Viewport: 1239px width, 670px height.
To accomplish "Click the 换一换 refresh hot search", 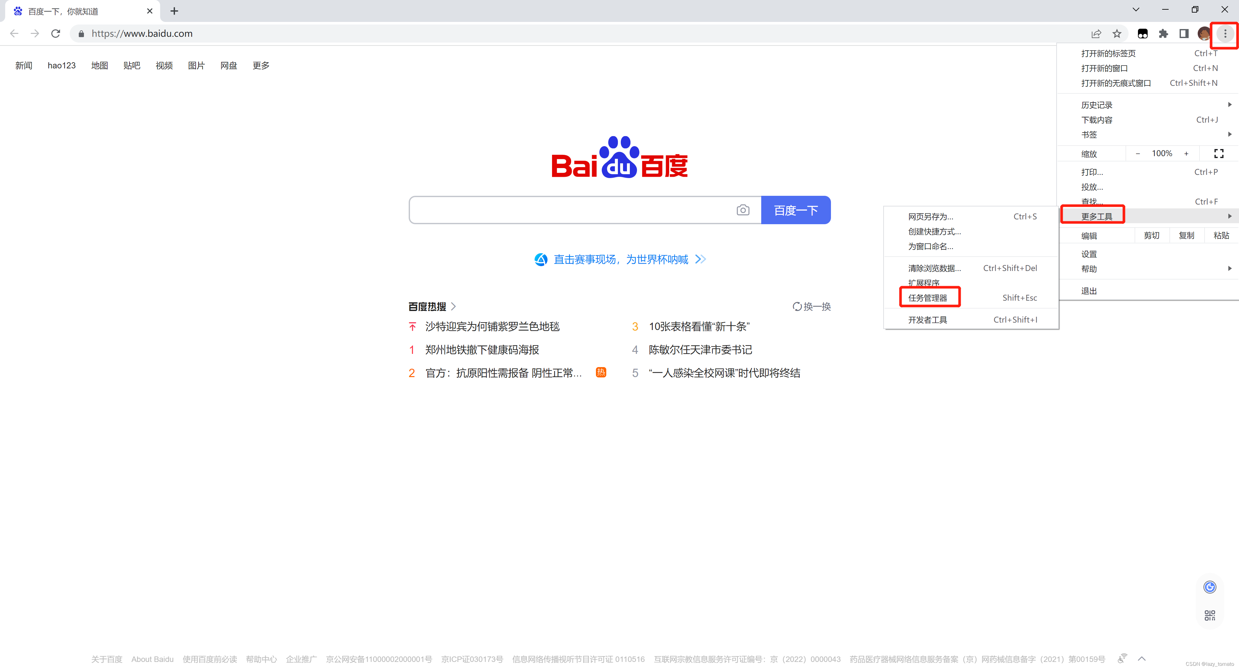I will (x=811, y=306).
